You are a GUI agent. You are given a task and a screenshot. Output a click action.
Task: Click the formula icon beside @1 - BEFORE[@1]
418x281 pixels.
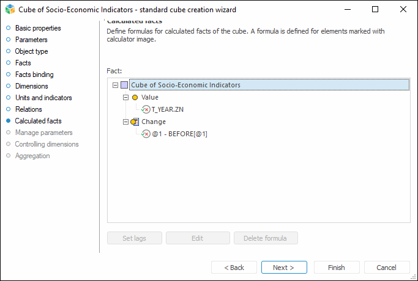[146, 134]
